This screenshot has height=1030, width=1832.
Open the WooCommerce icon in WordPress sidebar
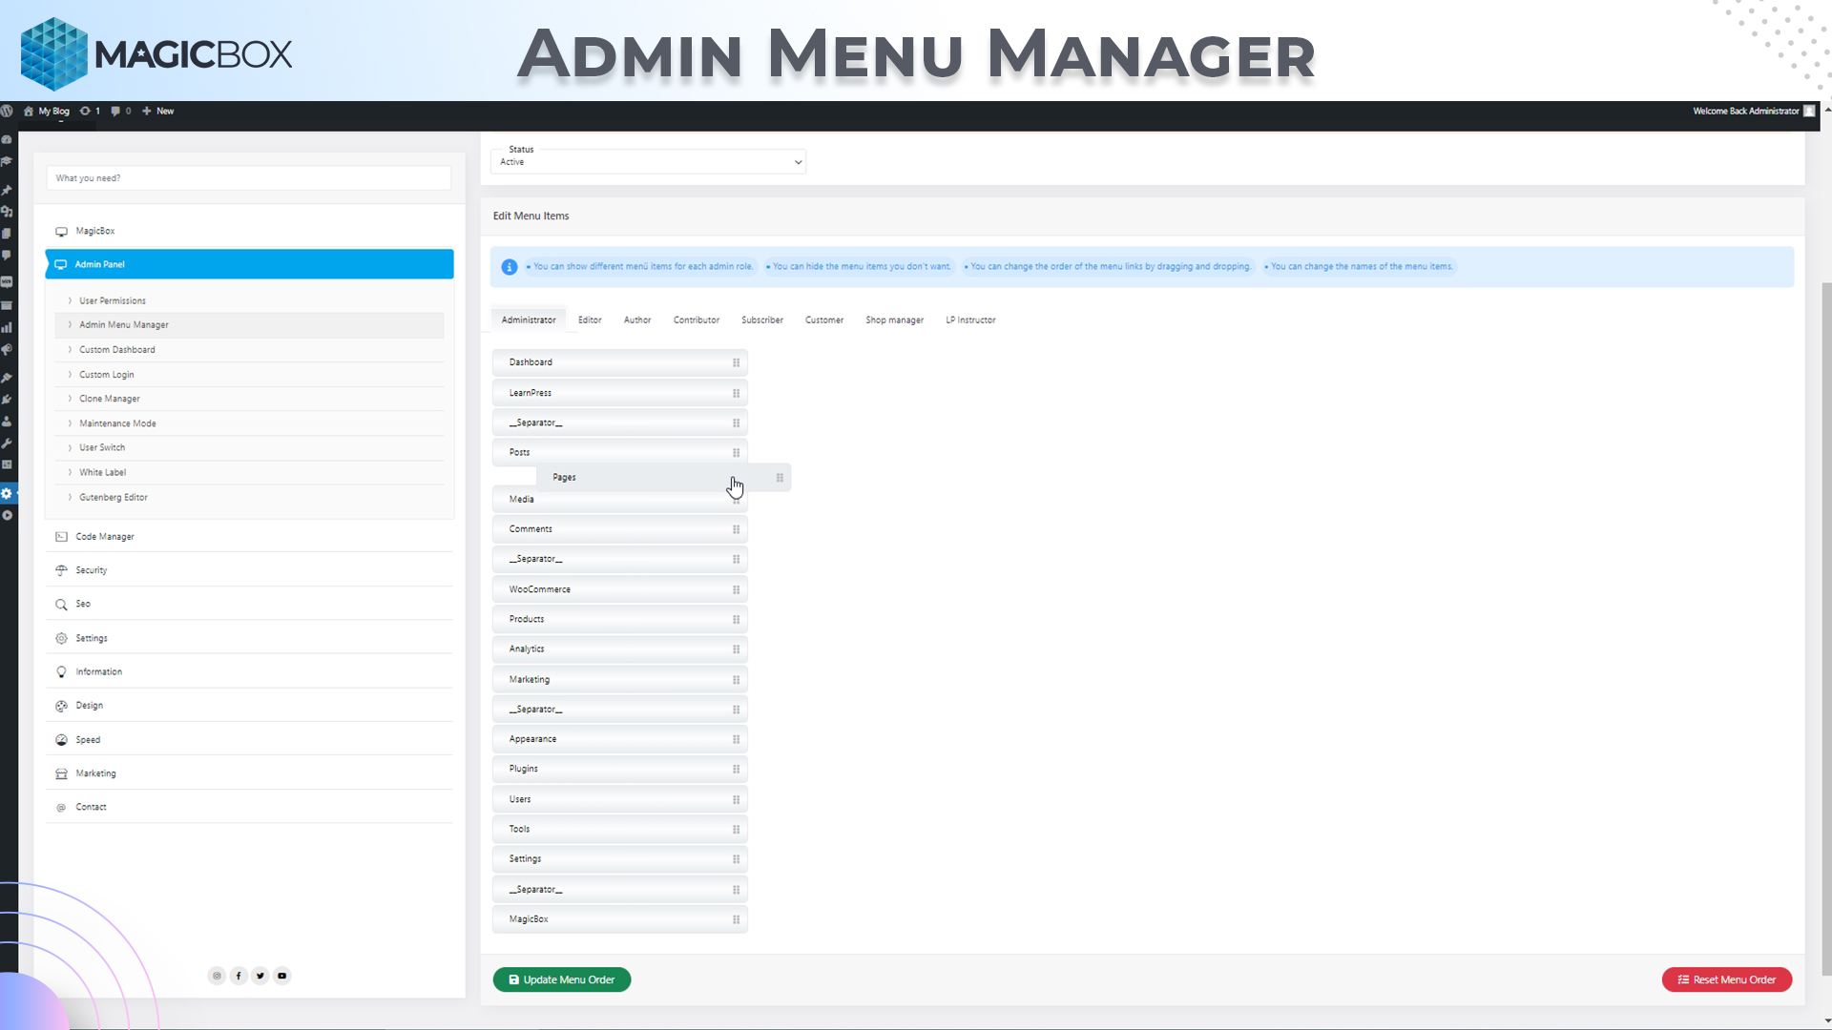coord(7,282)
